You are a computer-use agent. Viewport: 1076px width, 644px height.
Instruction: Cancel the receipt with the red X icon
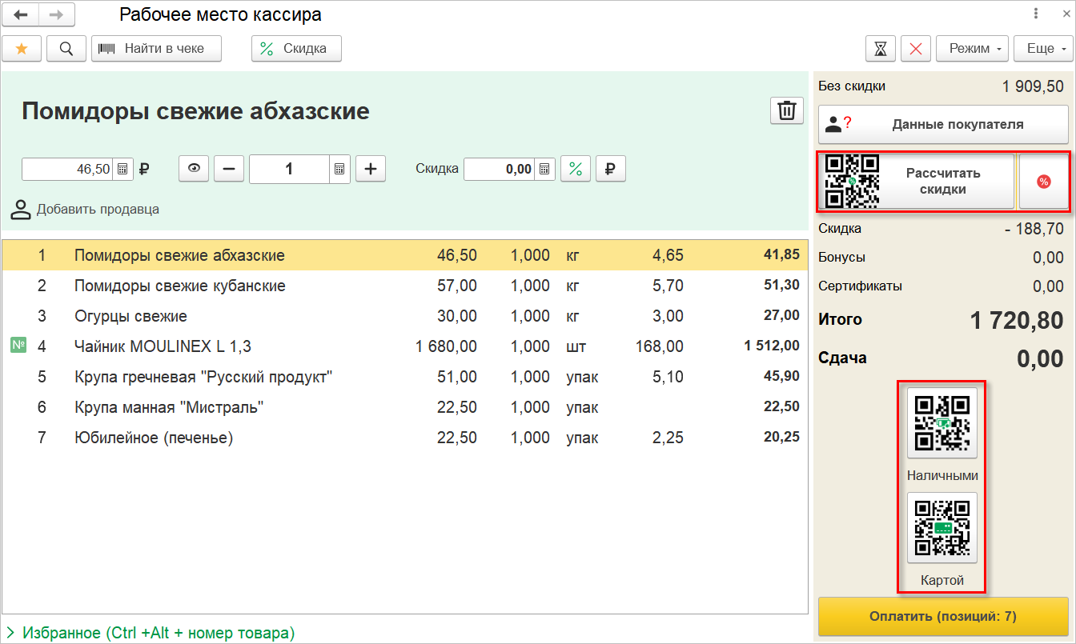pos(916,49)
